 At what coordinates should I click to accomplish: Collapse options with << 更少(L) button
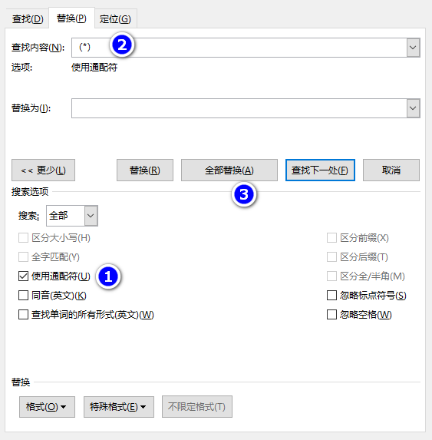(43, 170)
